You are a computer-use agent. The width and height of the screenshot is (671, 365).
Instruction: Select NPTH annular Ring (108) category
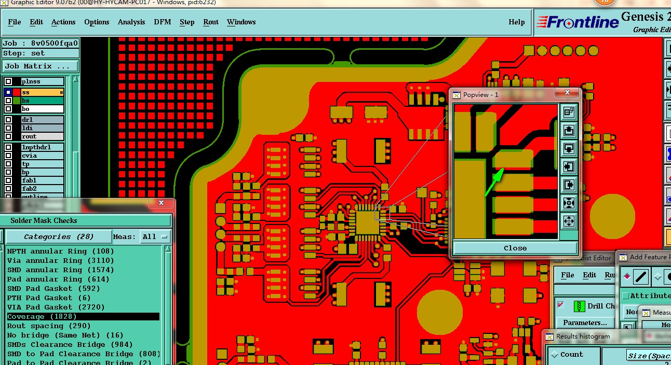60,251
